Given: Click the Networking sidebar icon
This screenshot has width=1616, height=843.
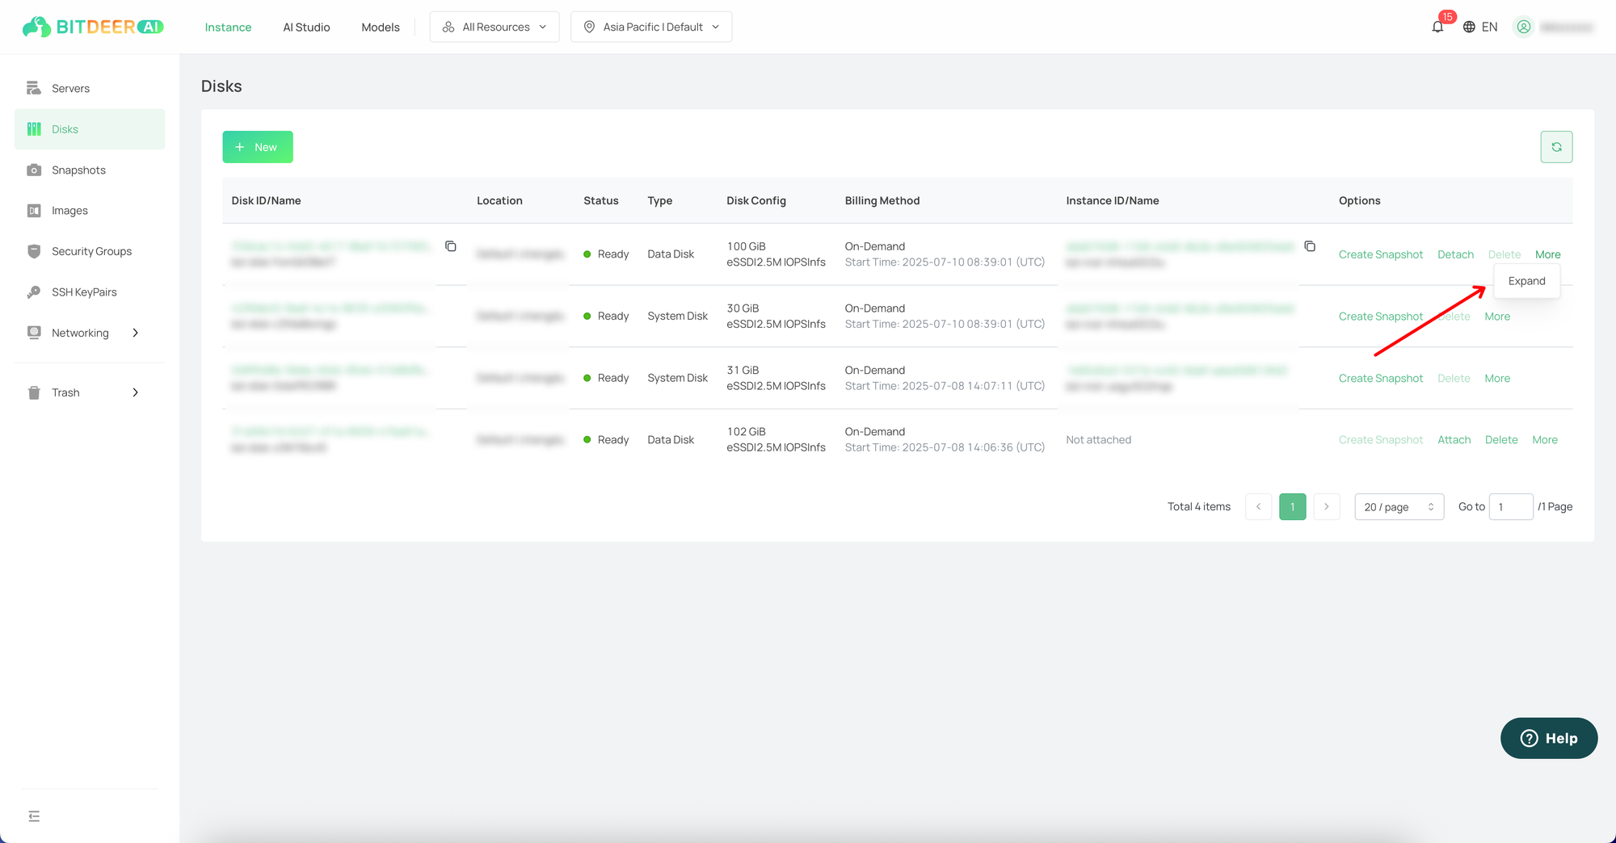Looking at the screenshot, I should coord(34,332).
